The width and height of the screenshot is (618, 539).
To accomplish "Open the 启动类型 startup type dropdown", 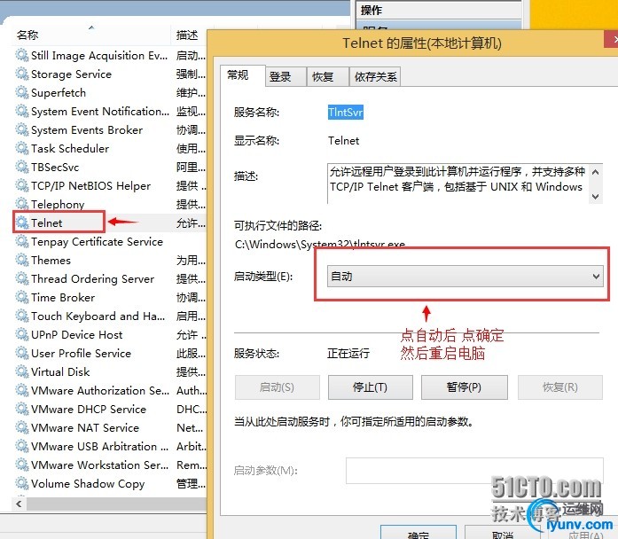I will [465, 277].
